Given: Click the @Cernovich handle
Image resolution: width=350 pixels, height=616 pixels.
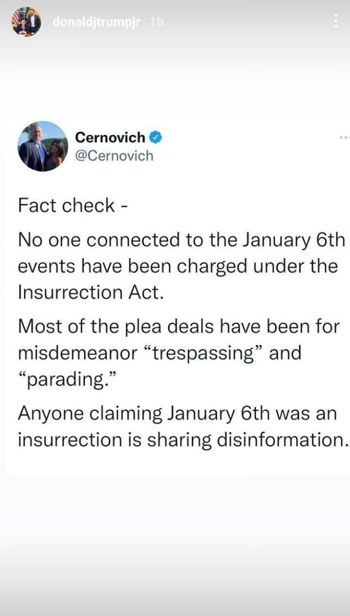Looking at the screenshot, I should coord(114,155).
